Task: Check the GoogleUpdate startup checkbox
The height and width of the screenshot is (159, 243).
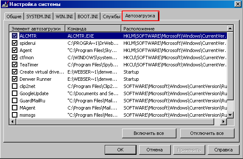Action: (x=14, y=93)
